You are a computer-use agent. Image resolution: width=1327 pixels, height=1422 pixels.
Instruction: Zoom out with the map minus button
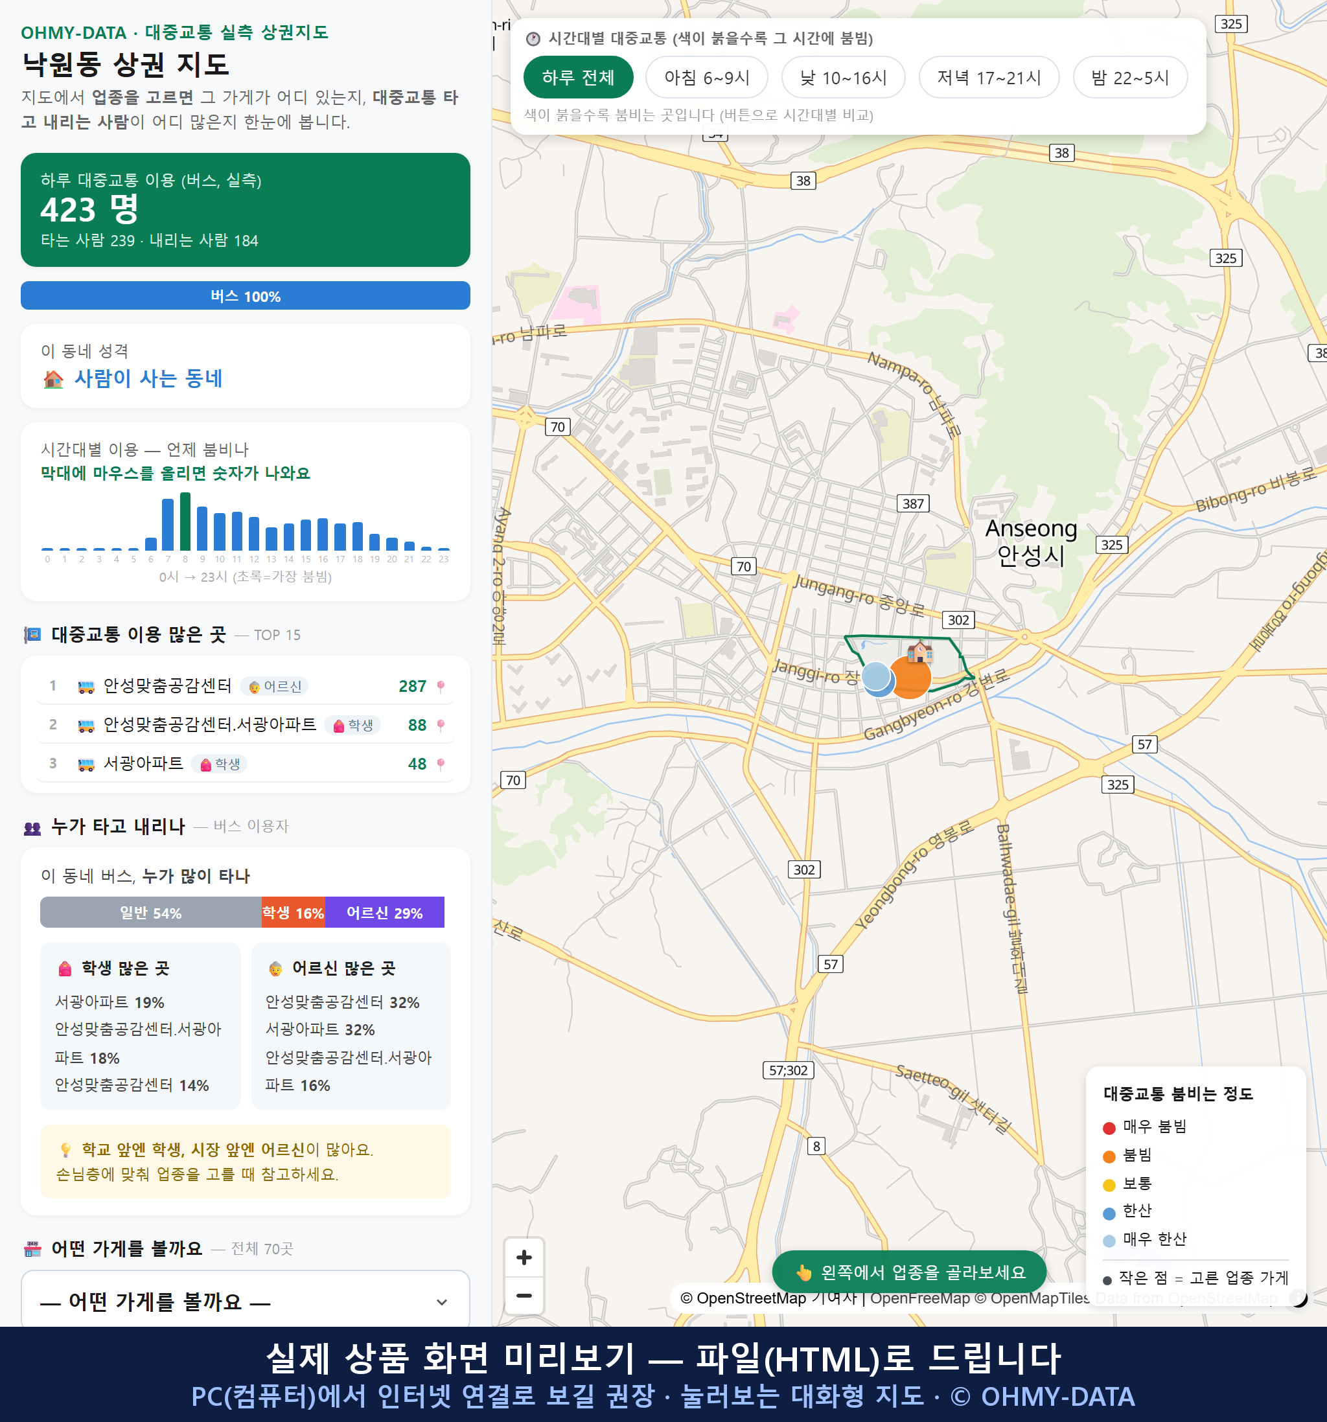click(524, 1296)
